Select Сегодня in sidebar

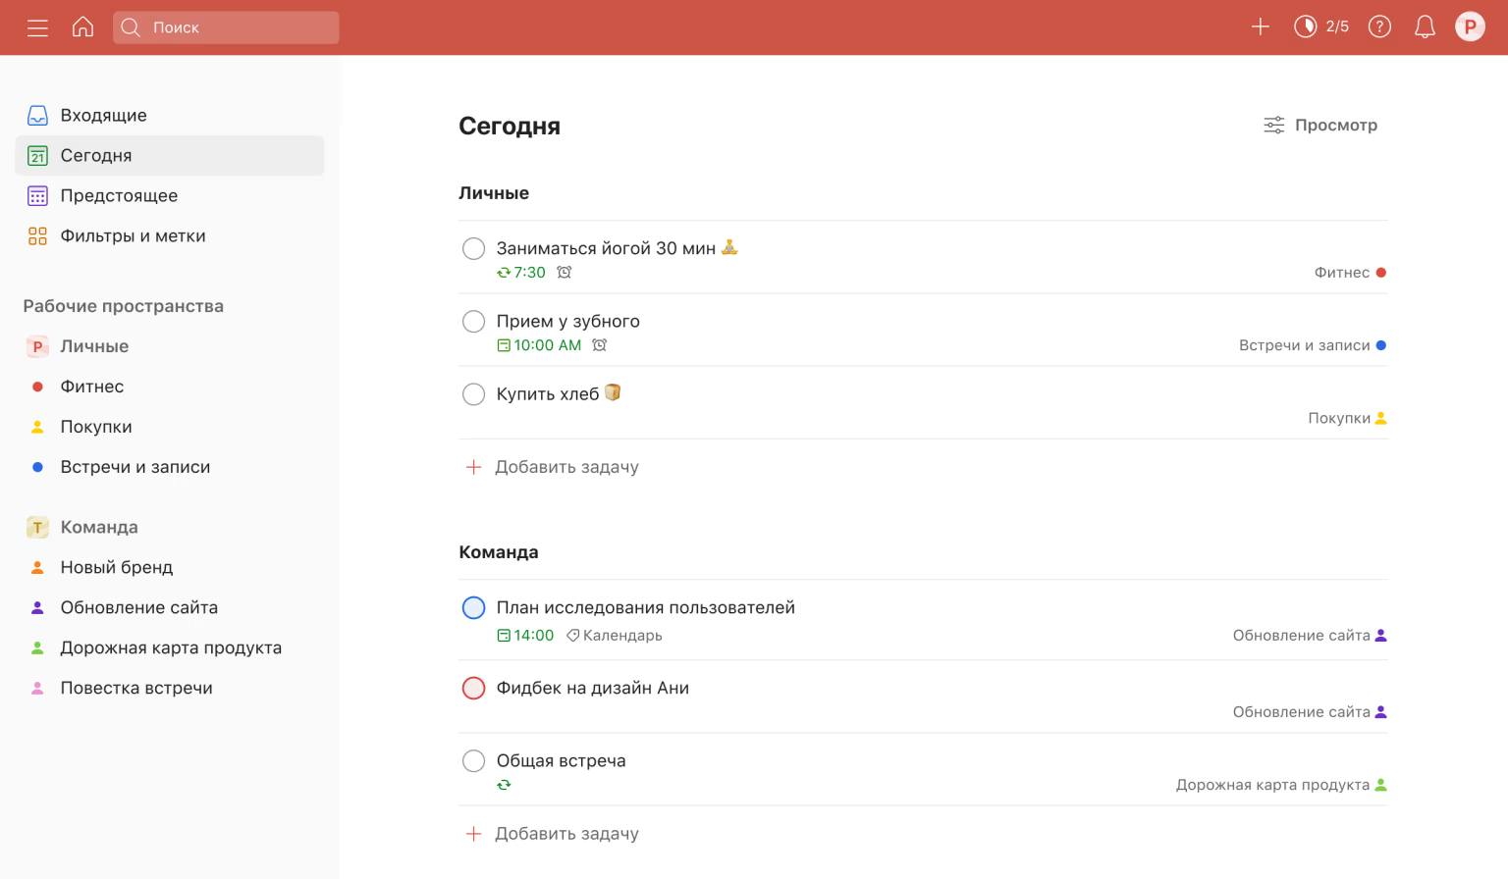pyautogui.click(x=170, y=155)
